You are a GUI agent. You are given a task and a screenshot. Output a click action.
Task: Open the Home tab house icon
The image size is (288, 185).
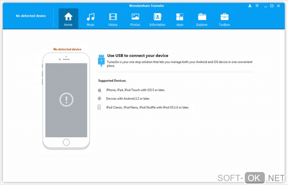(68, 17)
